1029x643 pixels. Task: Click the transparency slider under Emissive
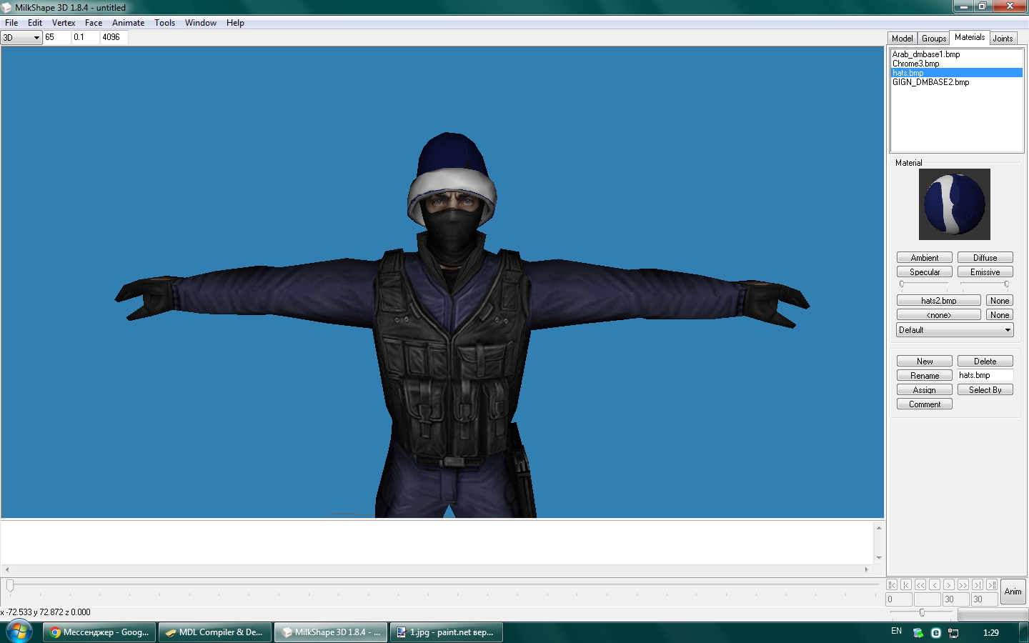[x=985, y=284]
